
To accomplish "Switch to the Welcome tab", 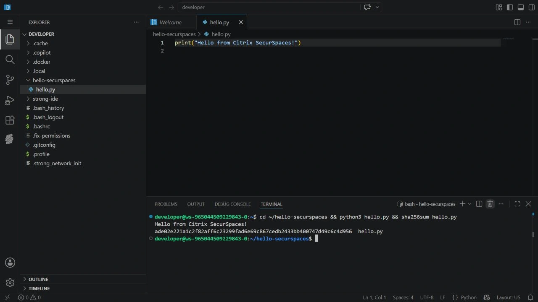I will click(171, 22).
